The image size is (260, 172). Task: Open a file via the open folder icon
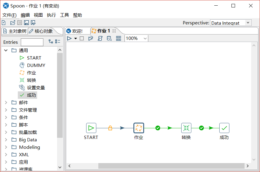pos(12,23)
